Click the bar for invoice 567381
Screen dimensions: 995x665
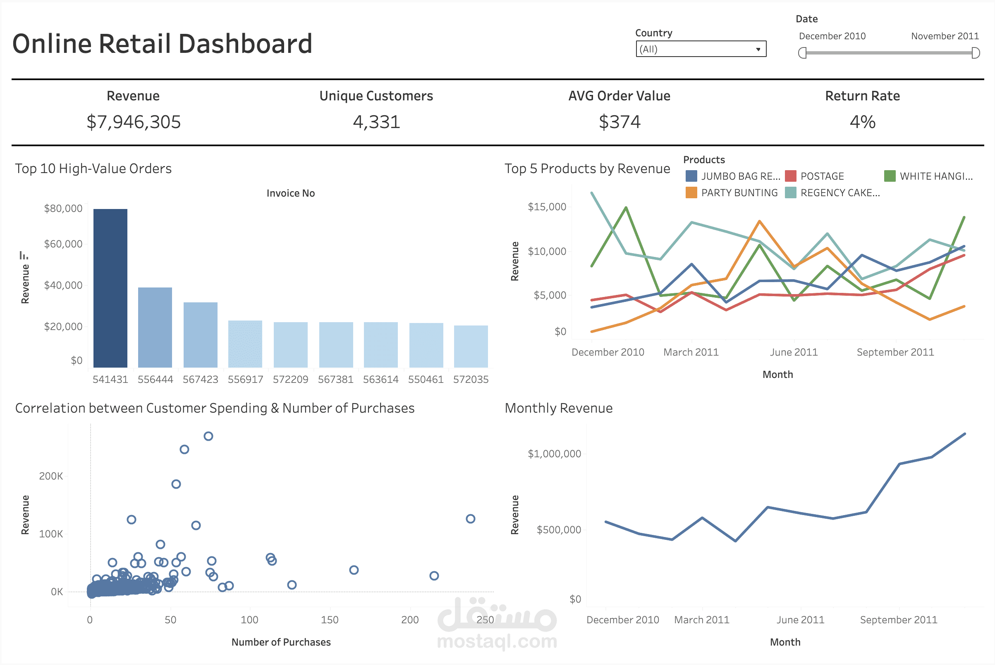336,345
